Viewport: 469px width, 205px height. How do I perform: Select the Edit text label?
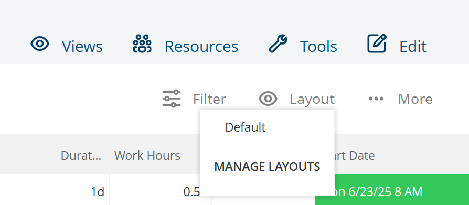coord(413,47)
